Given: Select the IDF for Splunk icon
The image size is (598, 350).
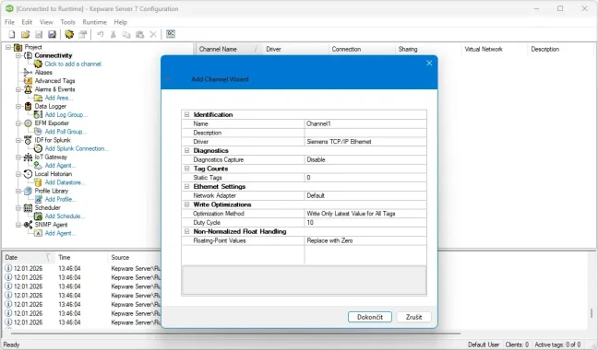Looking at the screenshot, I should click(28, 140).
